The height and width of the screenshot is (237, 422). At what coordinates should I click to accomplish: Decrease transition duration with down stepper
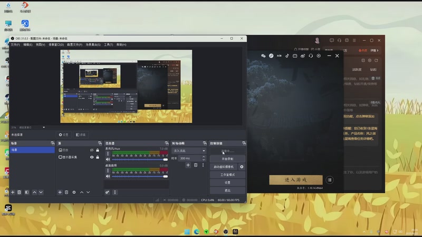click(204, 160)
